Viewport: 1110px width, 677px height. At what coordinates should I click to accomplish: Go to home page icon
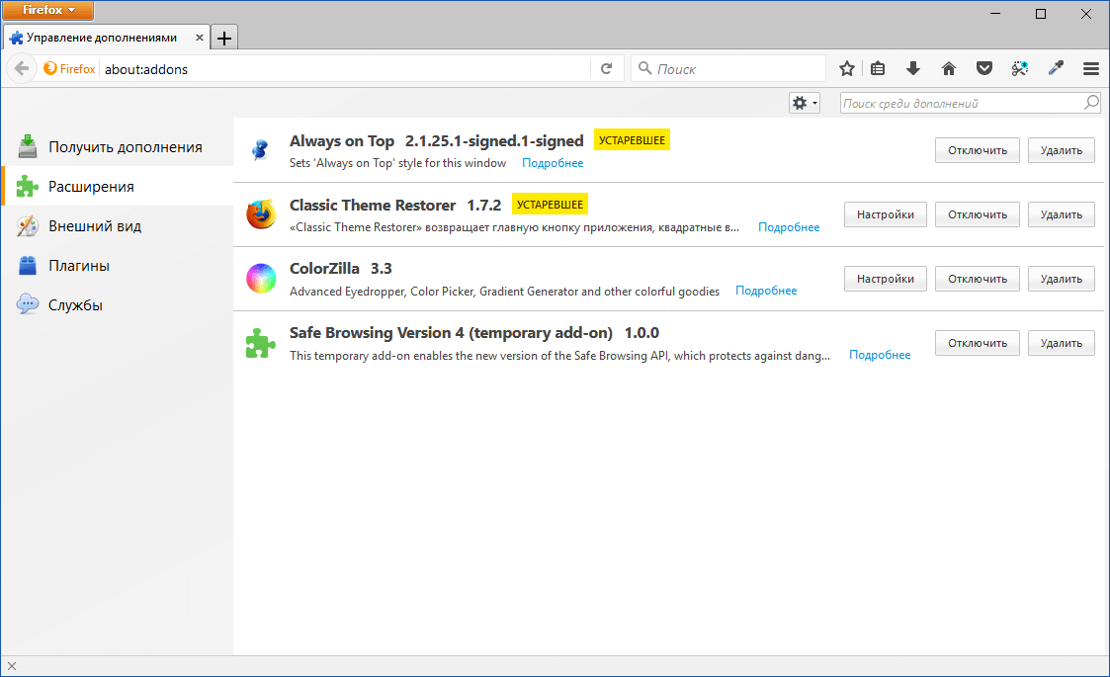[949, 69]
